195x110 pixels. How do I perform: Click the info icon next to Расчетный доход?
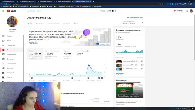tap(88, 51)
